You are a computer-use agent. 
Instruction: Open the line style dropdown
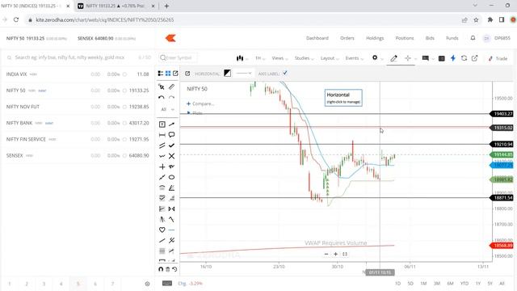[x=244, y=74]
